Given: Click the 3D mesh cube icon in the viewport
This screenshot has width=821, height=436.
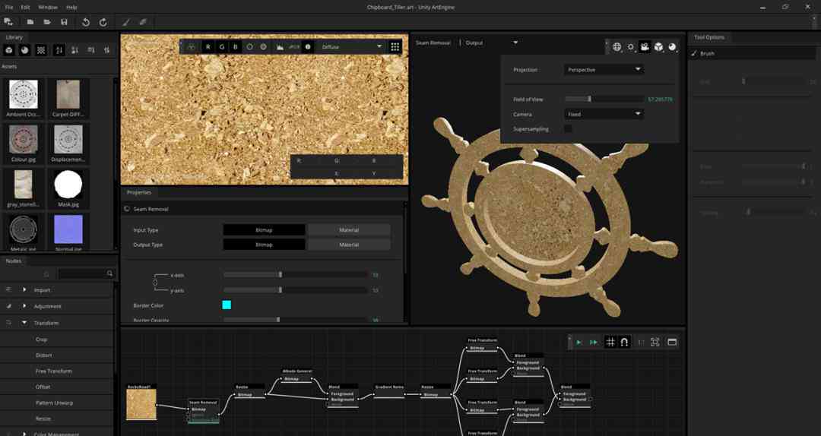Looking at the screenshot, I should coord(658,46).
